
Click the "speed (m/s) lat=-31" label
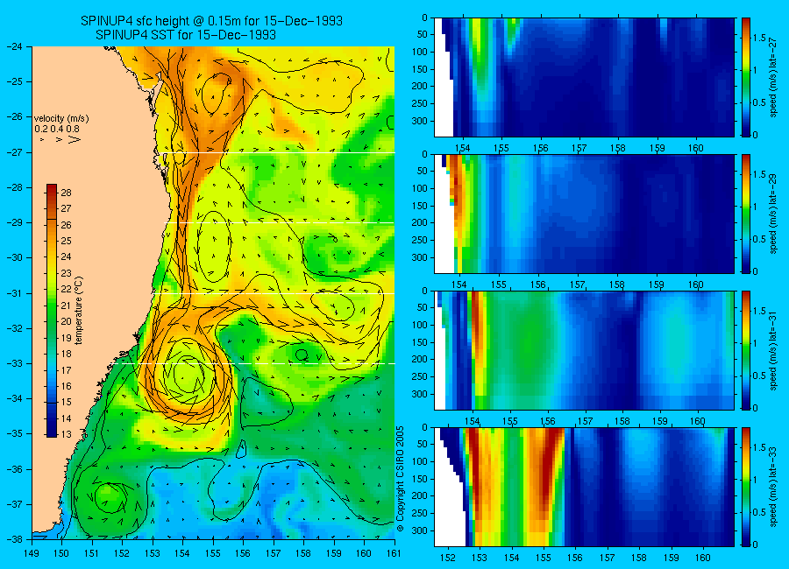pos(773,350)
